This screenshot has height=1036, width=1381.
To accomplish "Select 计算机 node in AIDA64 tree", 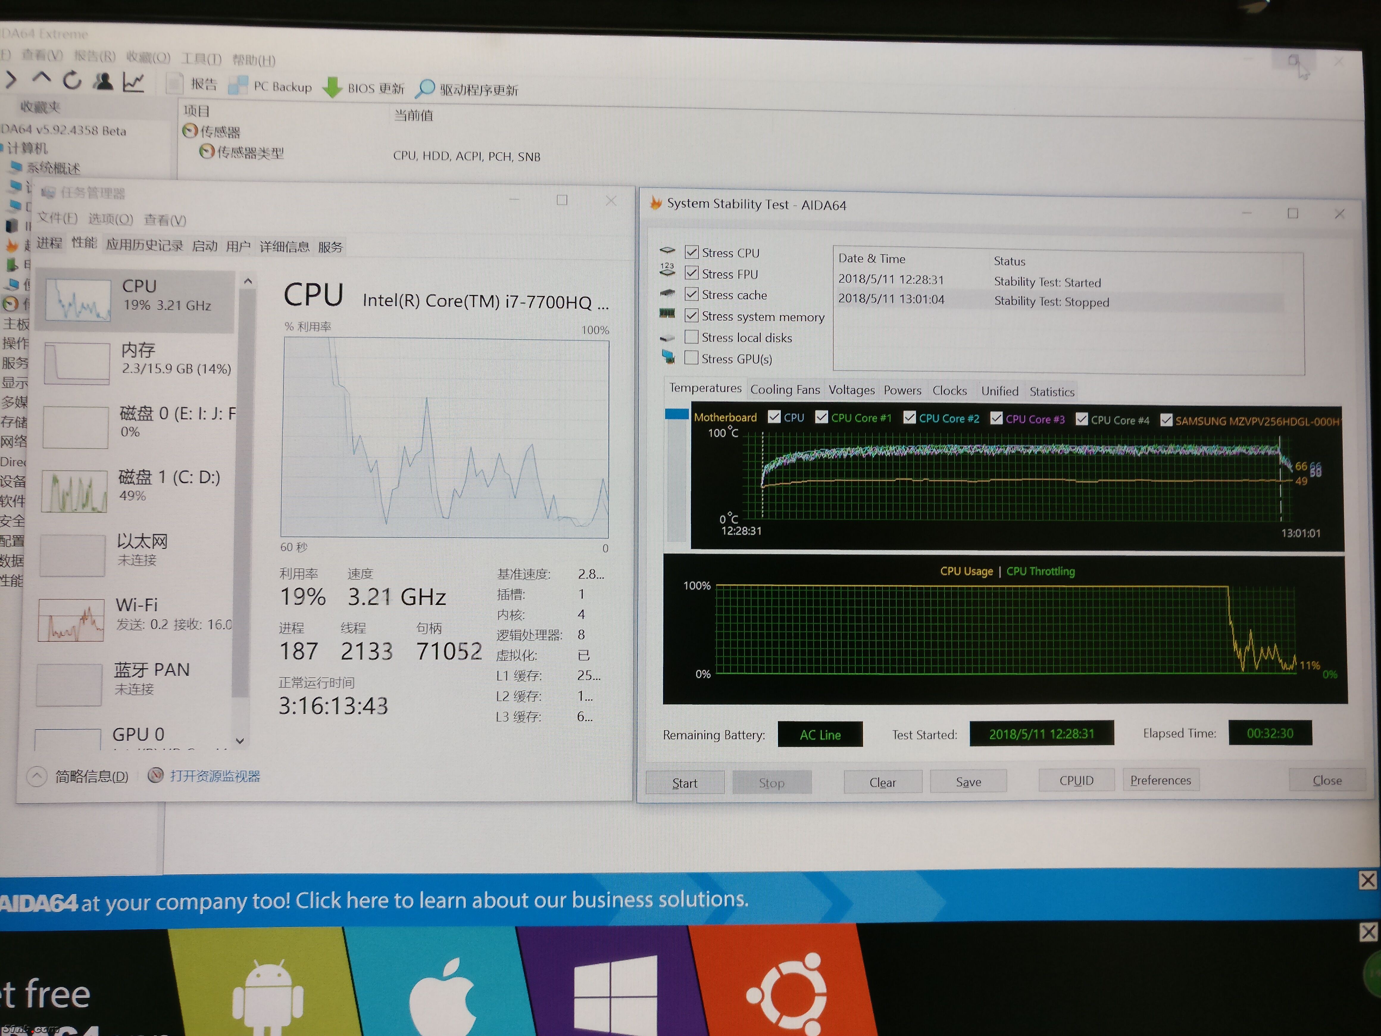I will coord(25,149).
